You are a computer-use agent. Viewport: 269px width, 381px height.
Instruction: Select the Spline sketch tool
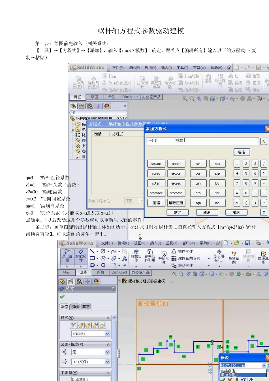pyautogui.click(x=114, y=251)
